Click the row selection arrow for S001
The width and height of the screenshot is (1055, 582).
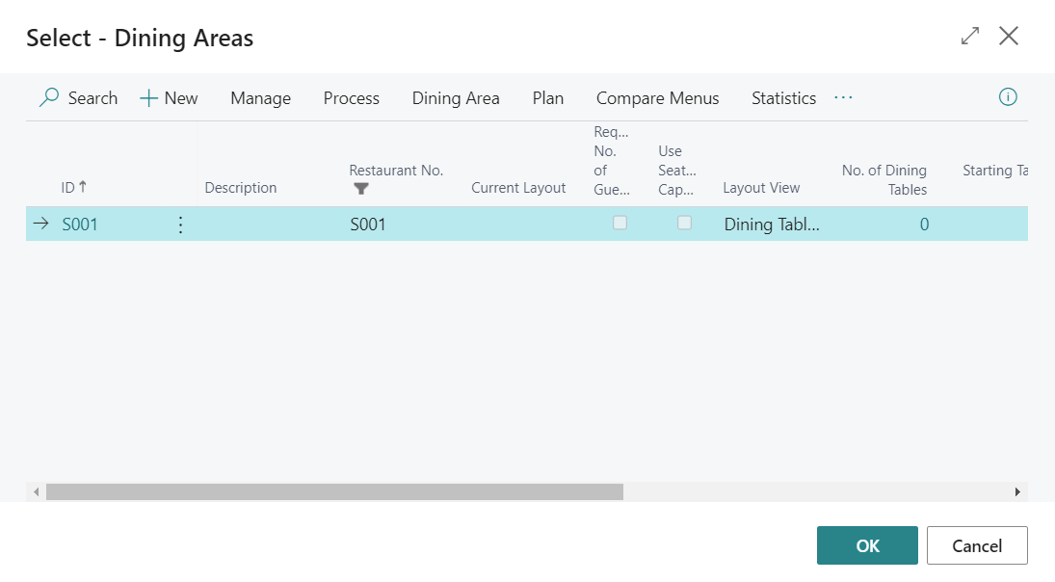40,224
